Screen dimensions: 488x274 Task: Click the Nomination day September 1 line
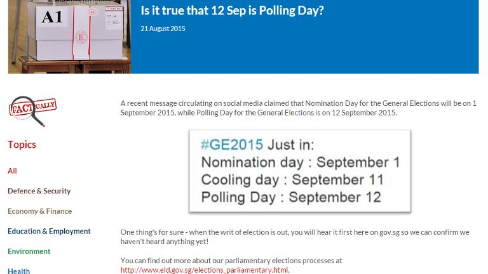(x=300, y=162)
